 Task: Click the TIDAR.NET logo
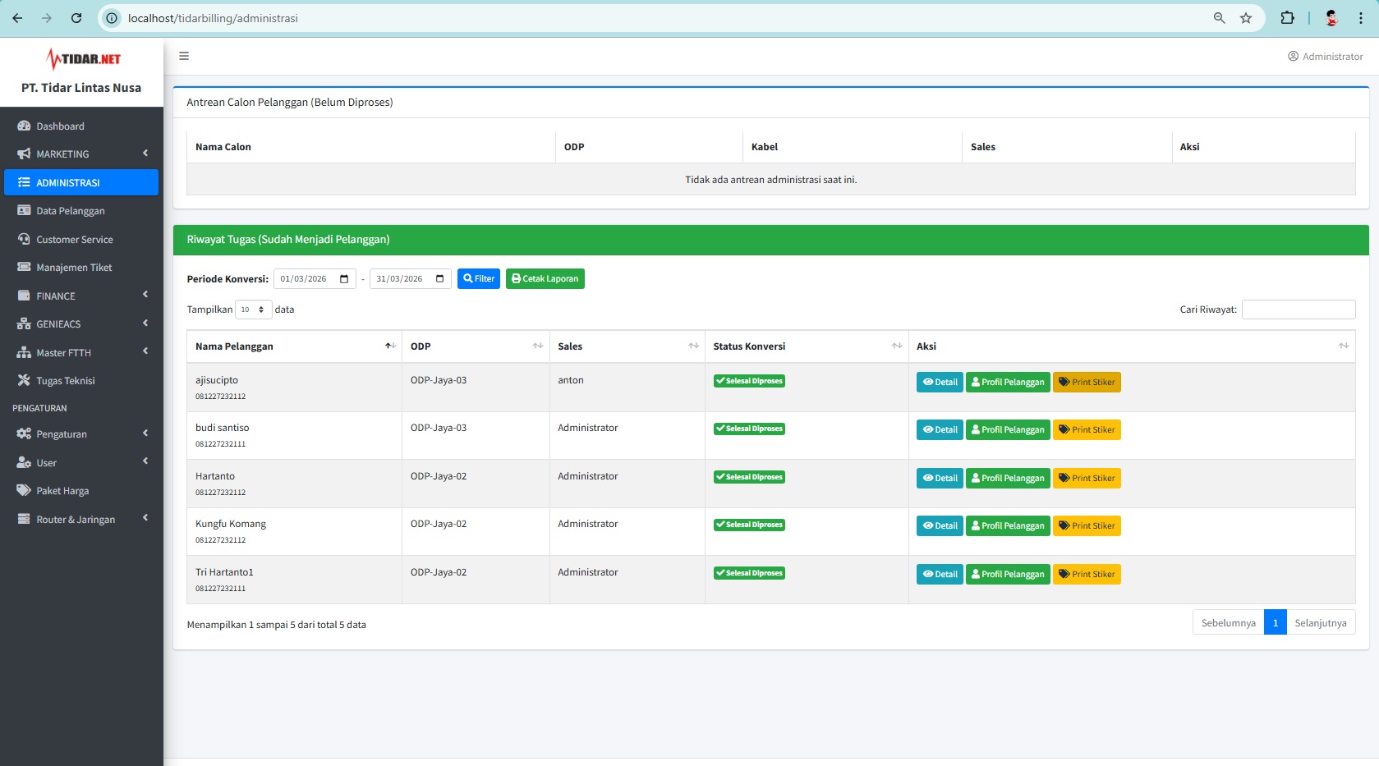point(83,59)
